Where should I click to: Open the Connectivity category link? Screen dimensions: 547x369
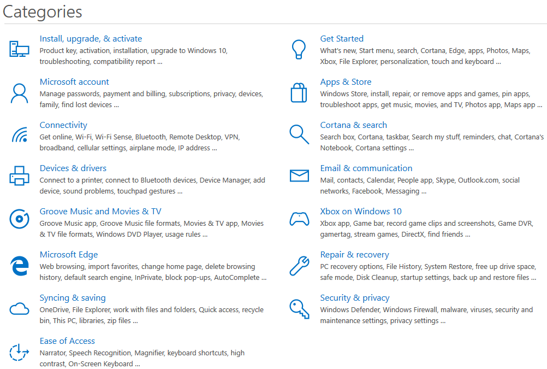(x=63, y=125)
